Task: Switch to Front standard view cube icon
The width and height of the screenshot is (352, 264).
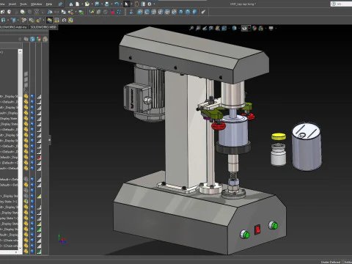Action: (x=140, y=12)
